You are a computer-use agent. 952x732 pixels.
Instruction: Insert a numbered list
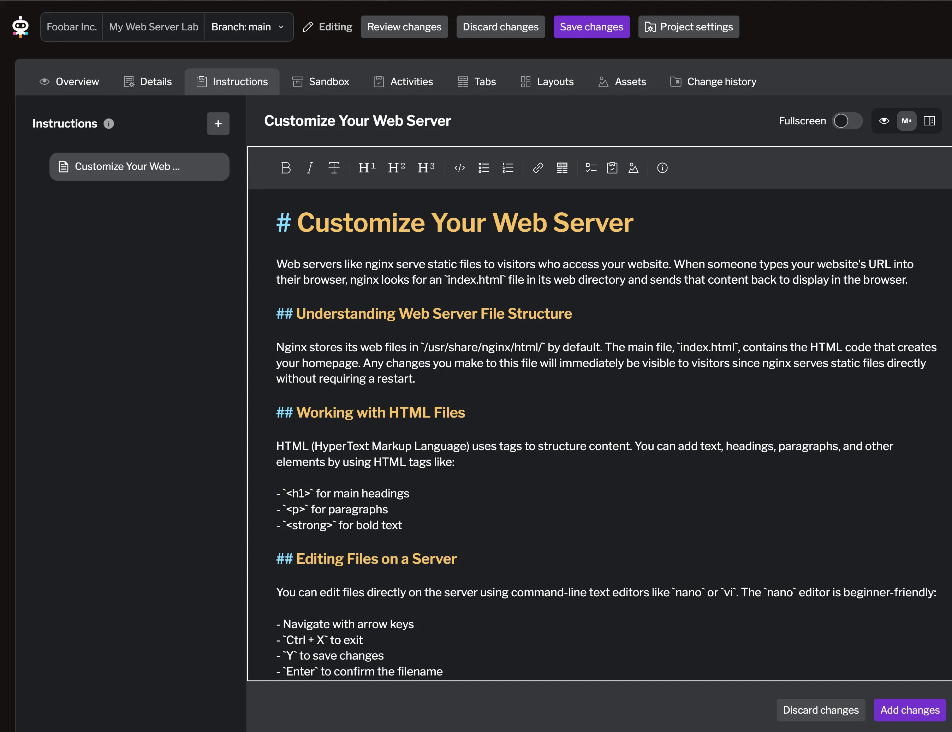[508, 168]
